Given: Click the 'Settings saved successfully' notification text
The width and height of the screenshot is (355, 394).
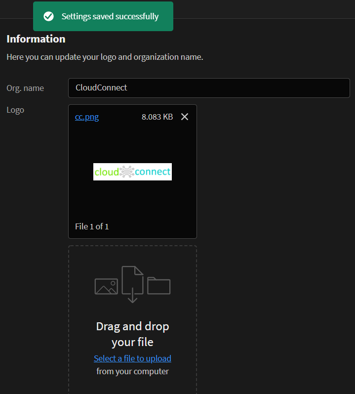Looking at the screenshot, I should (110, 17).
